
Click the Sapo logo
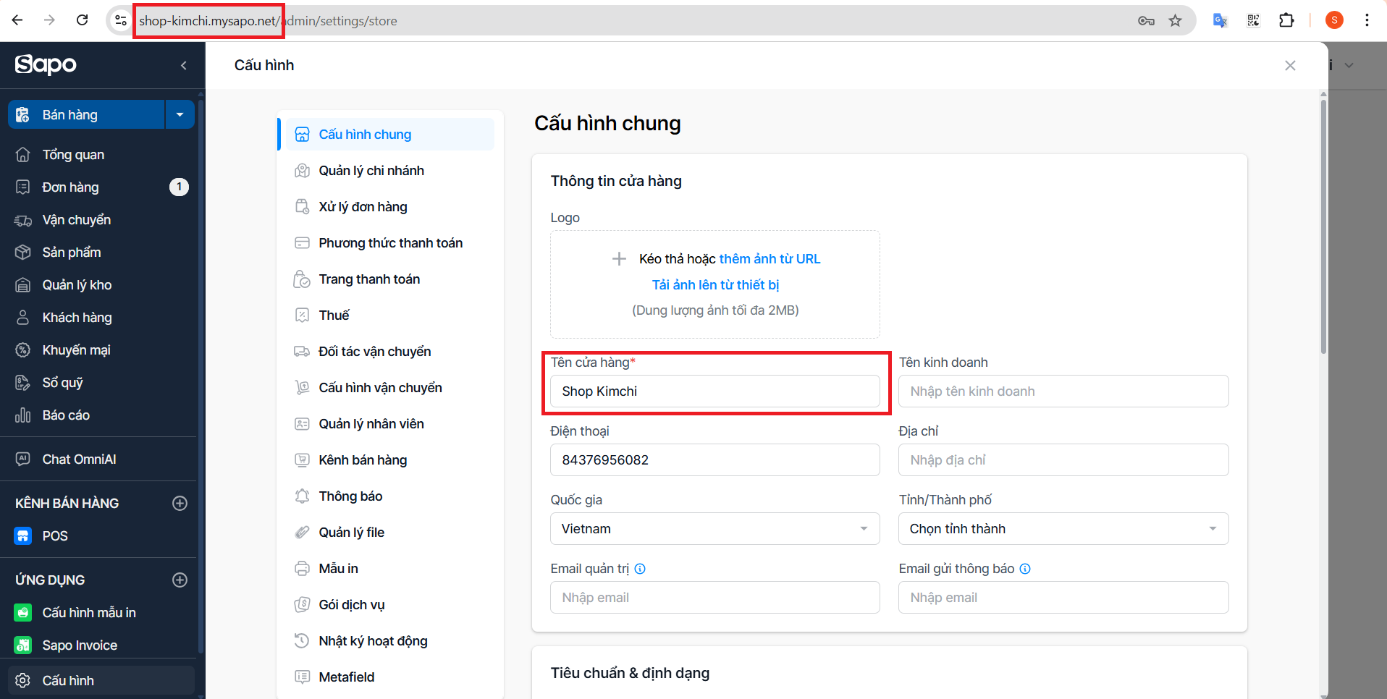46,65
